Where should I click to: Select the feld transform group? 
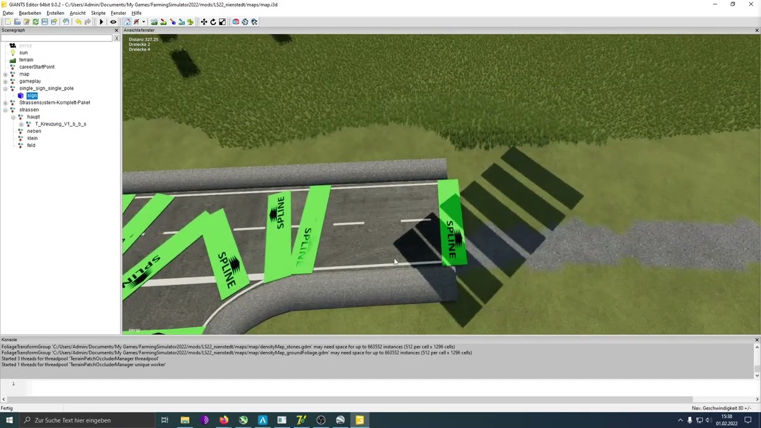tap(32, 146)
